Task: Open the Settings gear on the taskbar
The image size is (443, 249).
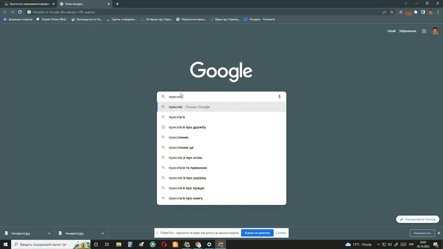Action: (209, 245)
